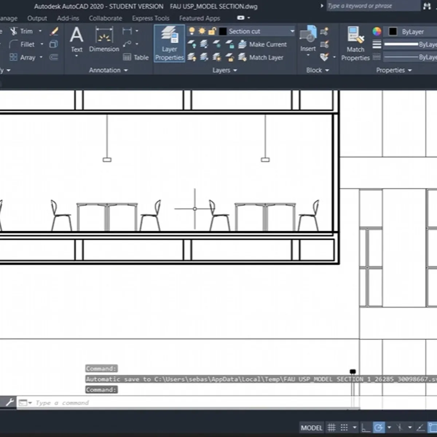The height and width of the screenshot is (437, 437).
Task: Open the Express Tools ribbon tab
Action: (150, 18)
